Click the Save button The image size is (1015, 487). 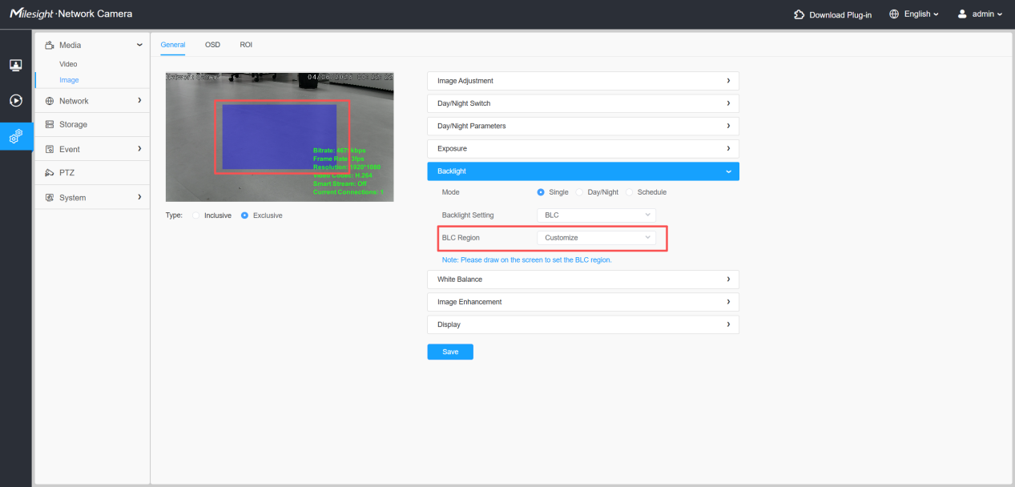coord(450,352)
